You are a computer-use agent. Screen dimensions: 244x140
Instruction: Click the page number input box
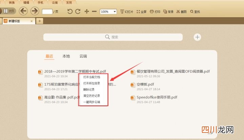click(x=47, y=12)
